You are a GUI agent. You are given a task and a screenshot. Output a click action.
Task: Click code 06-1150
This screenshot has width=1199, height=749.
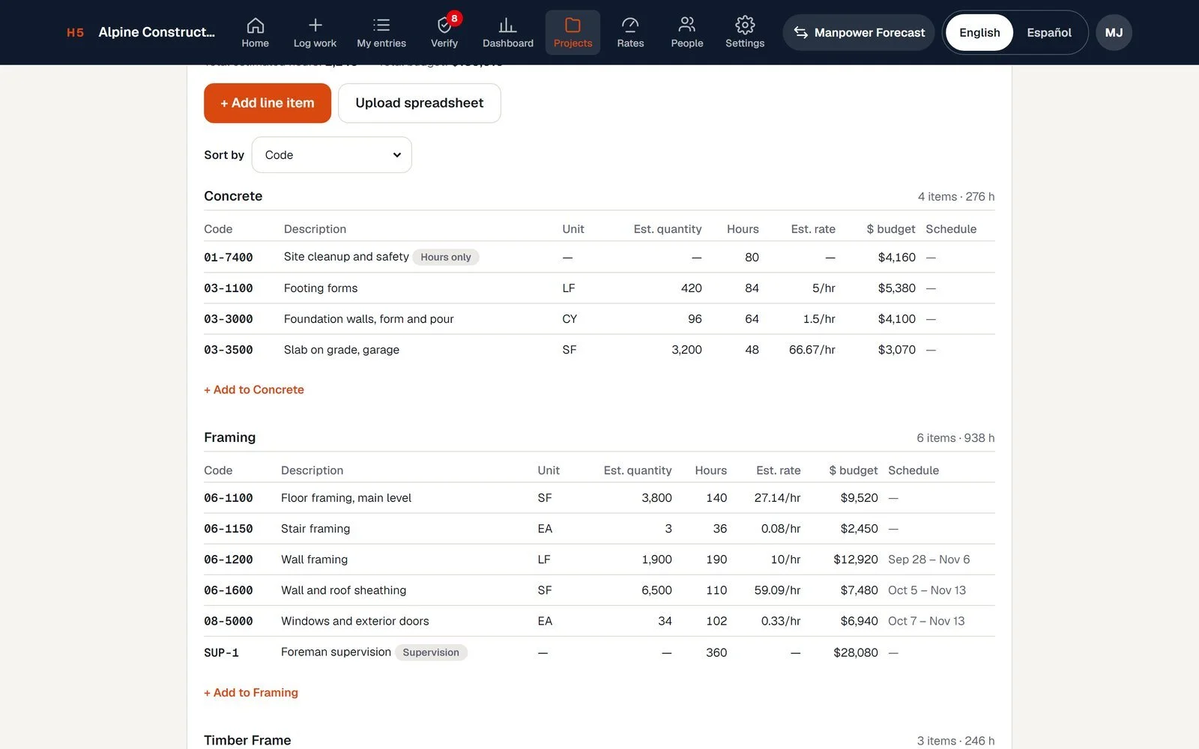[x=229, y=529]
